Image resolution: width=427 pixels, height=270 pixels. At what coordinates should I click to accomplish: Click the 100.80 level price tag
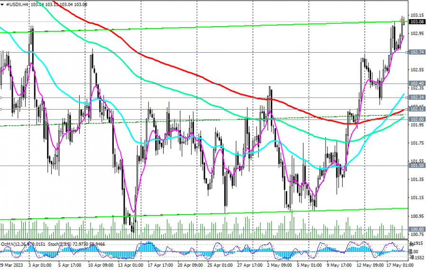[x=417, y=229]
